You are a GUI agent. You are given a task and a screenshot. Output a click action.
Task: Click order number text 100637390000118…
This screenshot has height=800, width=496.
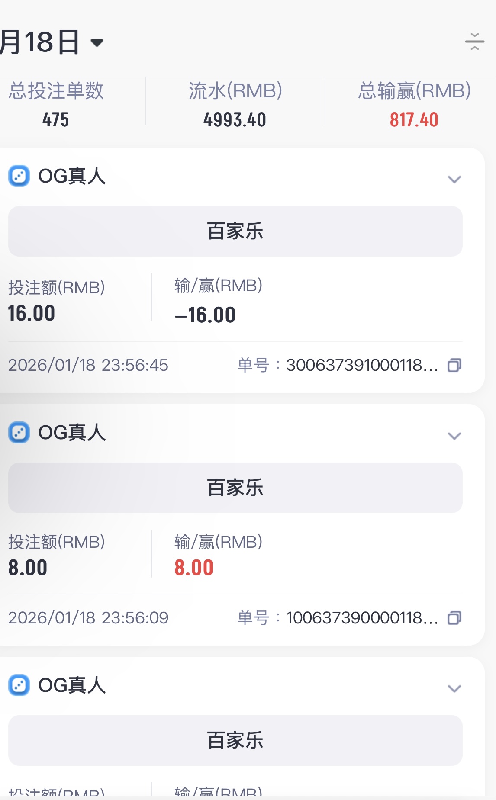(x=362, y=618)
